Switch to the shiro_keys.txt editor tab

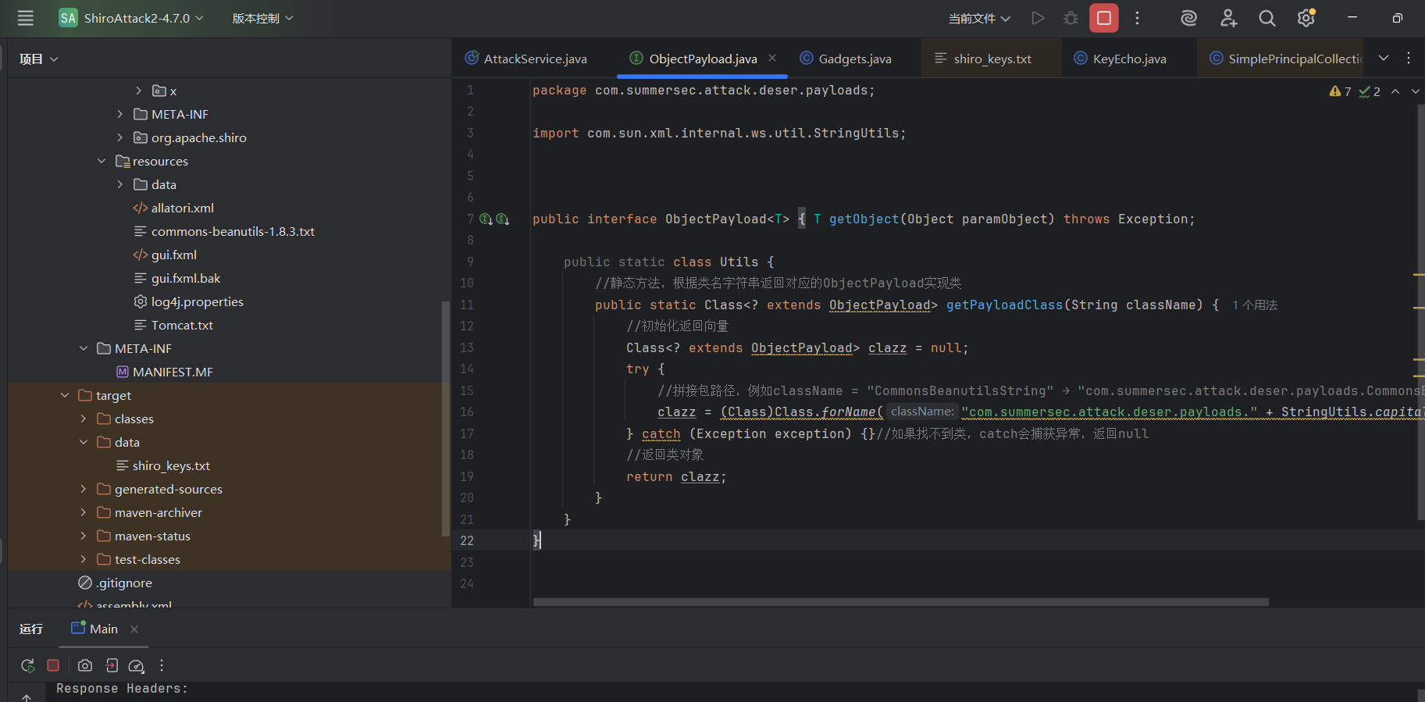[x=992, y=59]
